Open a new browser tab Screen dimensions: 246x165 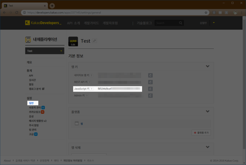(52, 6)
